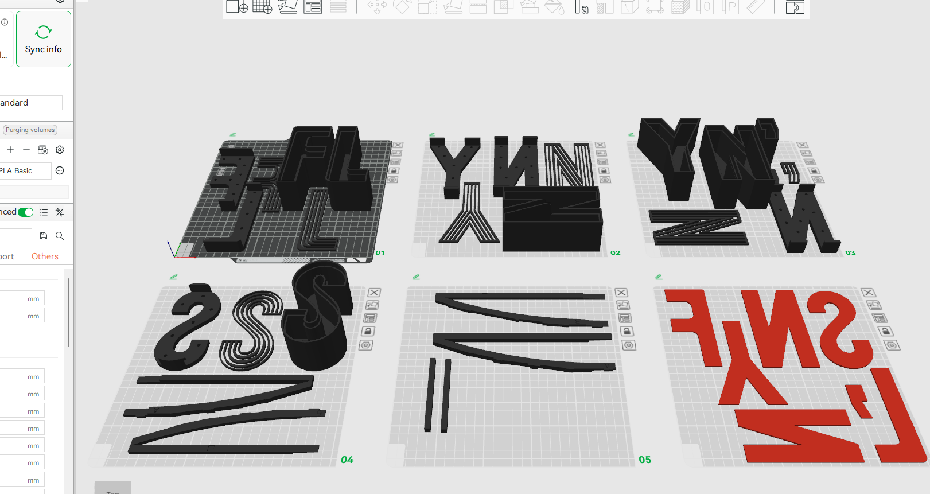The width and height of the screenshot is (930, 494).
Task: Open the PLA Basic filament dropdown
Action: pos(25,171)
